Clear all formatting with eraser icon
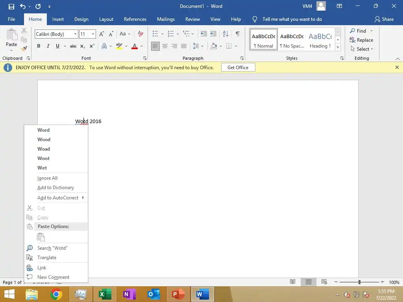The image size is (403, 302). pos(140,34)
